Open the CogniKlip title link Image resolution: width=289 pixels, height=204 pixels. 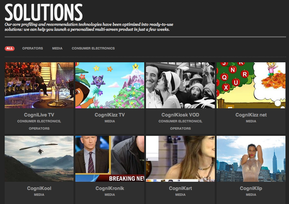point(251,189)
